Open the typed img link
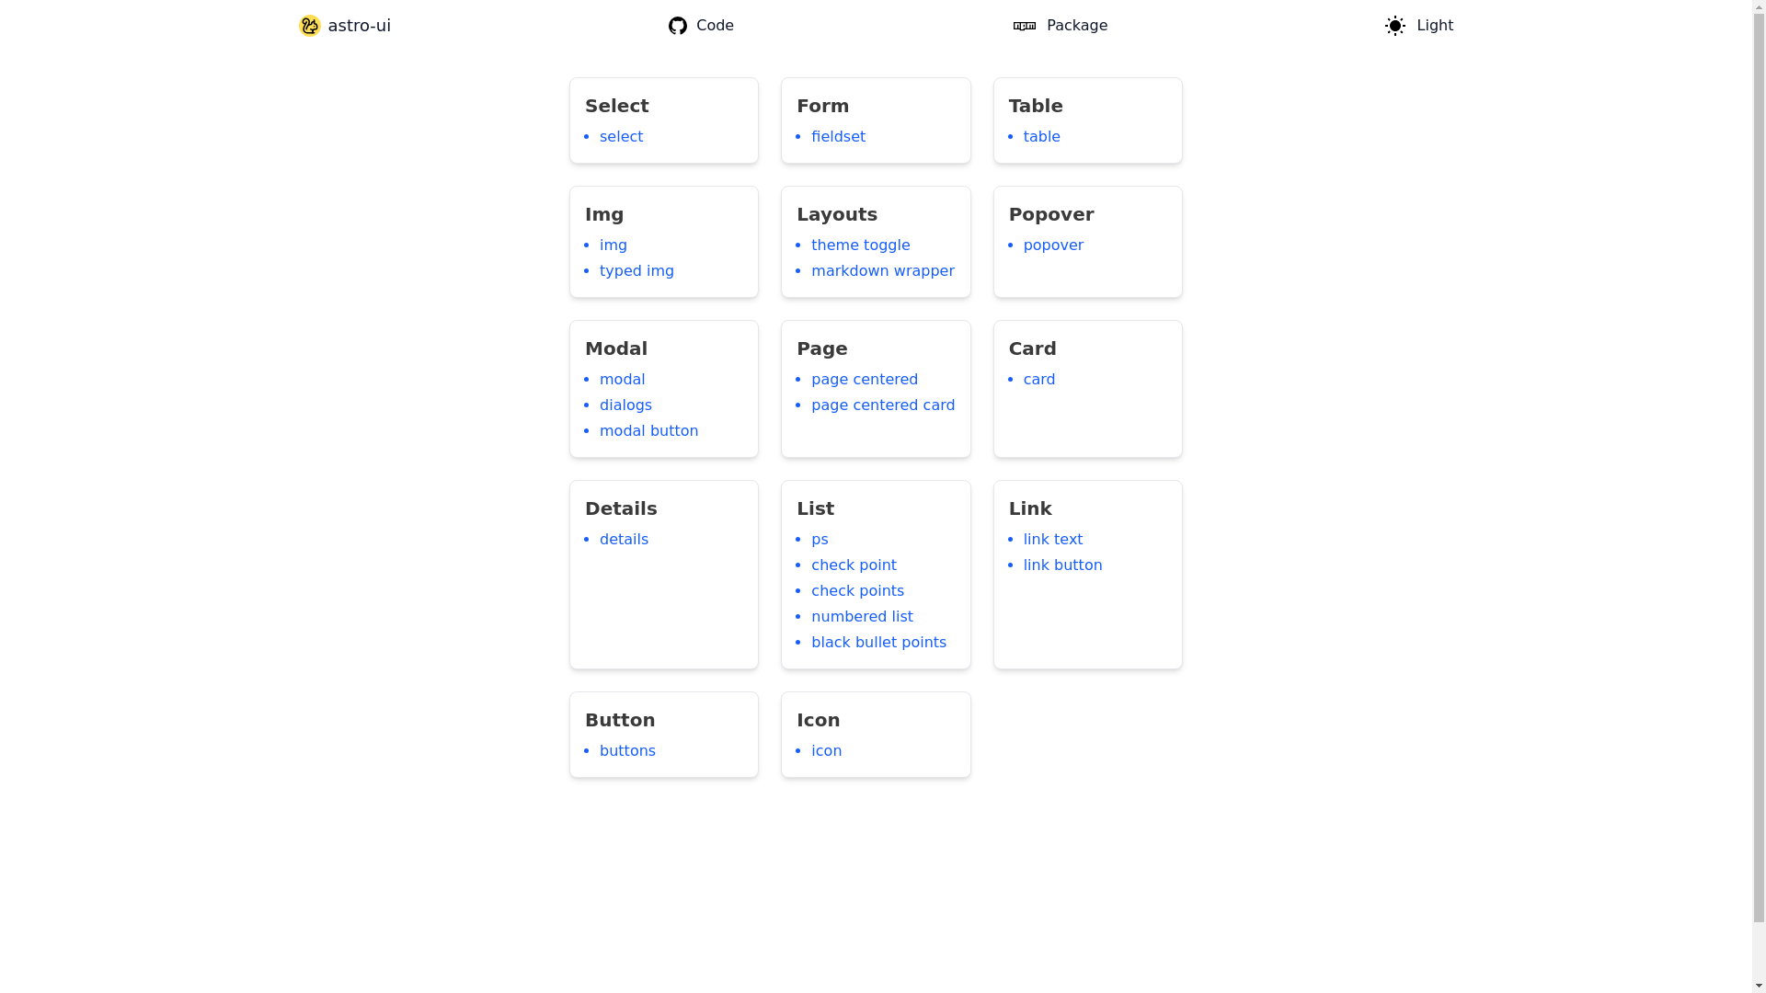The width and height of the screenshot is (1766, 993). point(636,271)
